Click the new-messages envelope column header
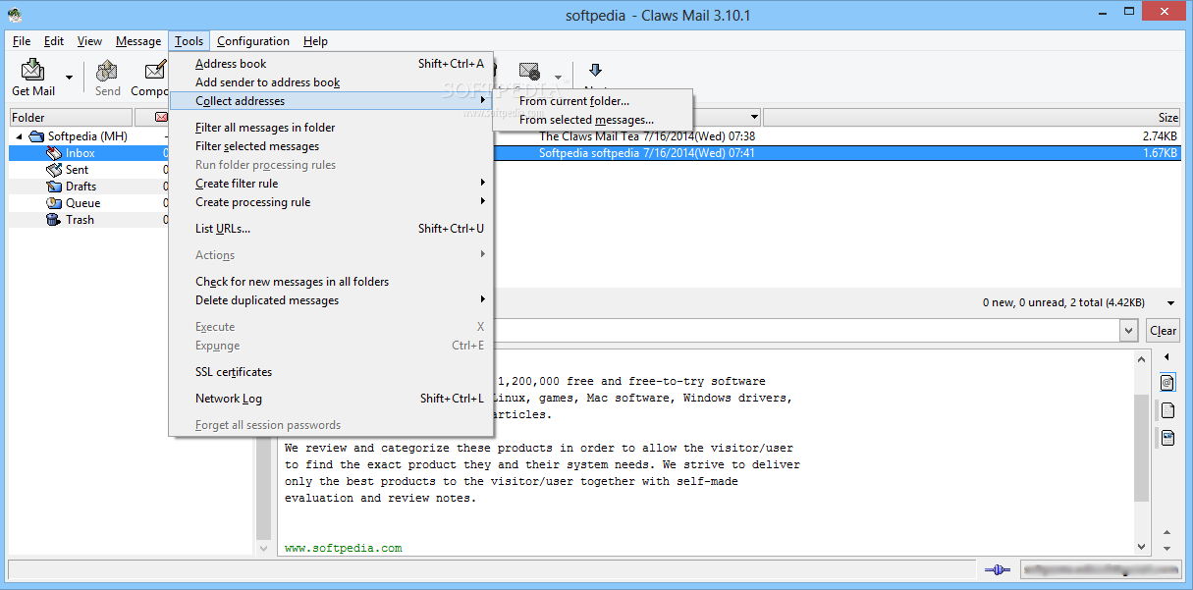 click(162, 118)
